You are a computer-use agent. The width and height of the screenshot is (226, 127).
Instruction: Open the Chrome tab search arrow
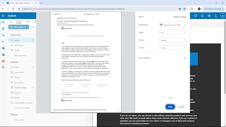(3, 3)
